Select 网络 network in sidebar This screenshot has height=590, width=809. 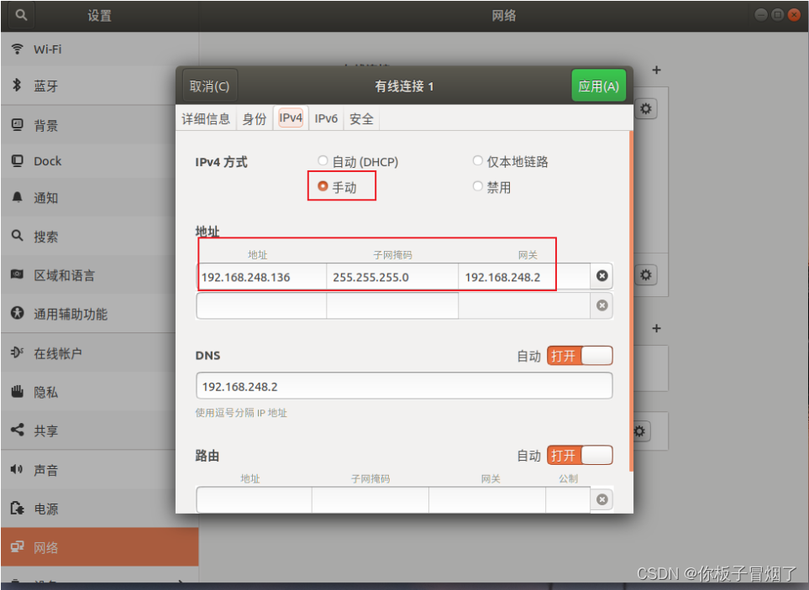pyautogui.click(x=100, y=547)
